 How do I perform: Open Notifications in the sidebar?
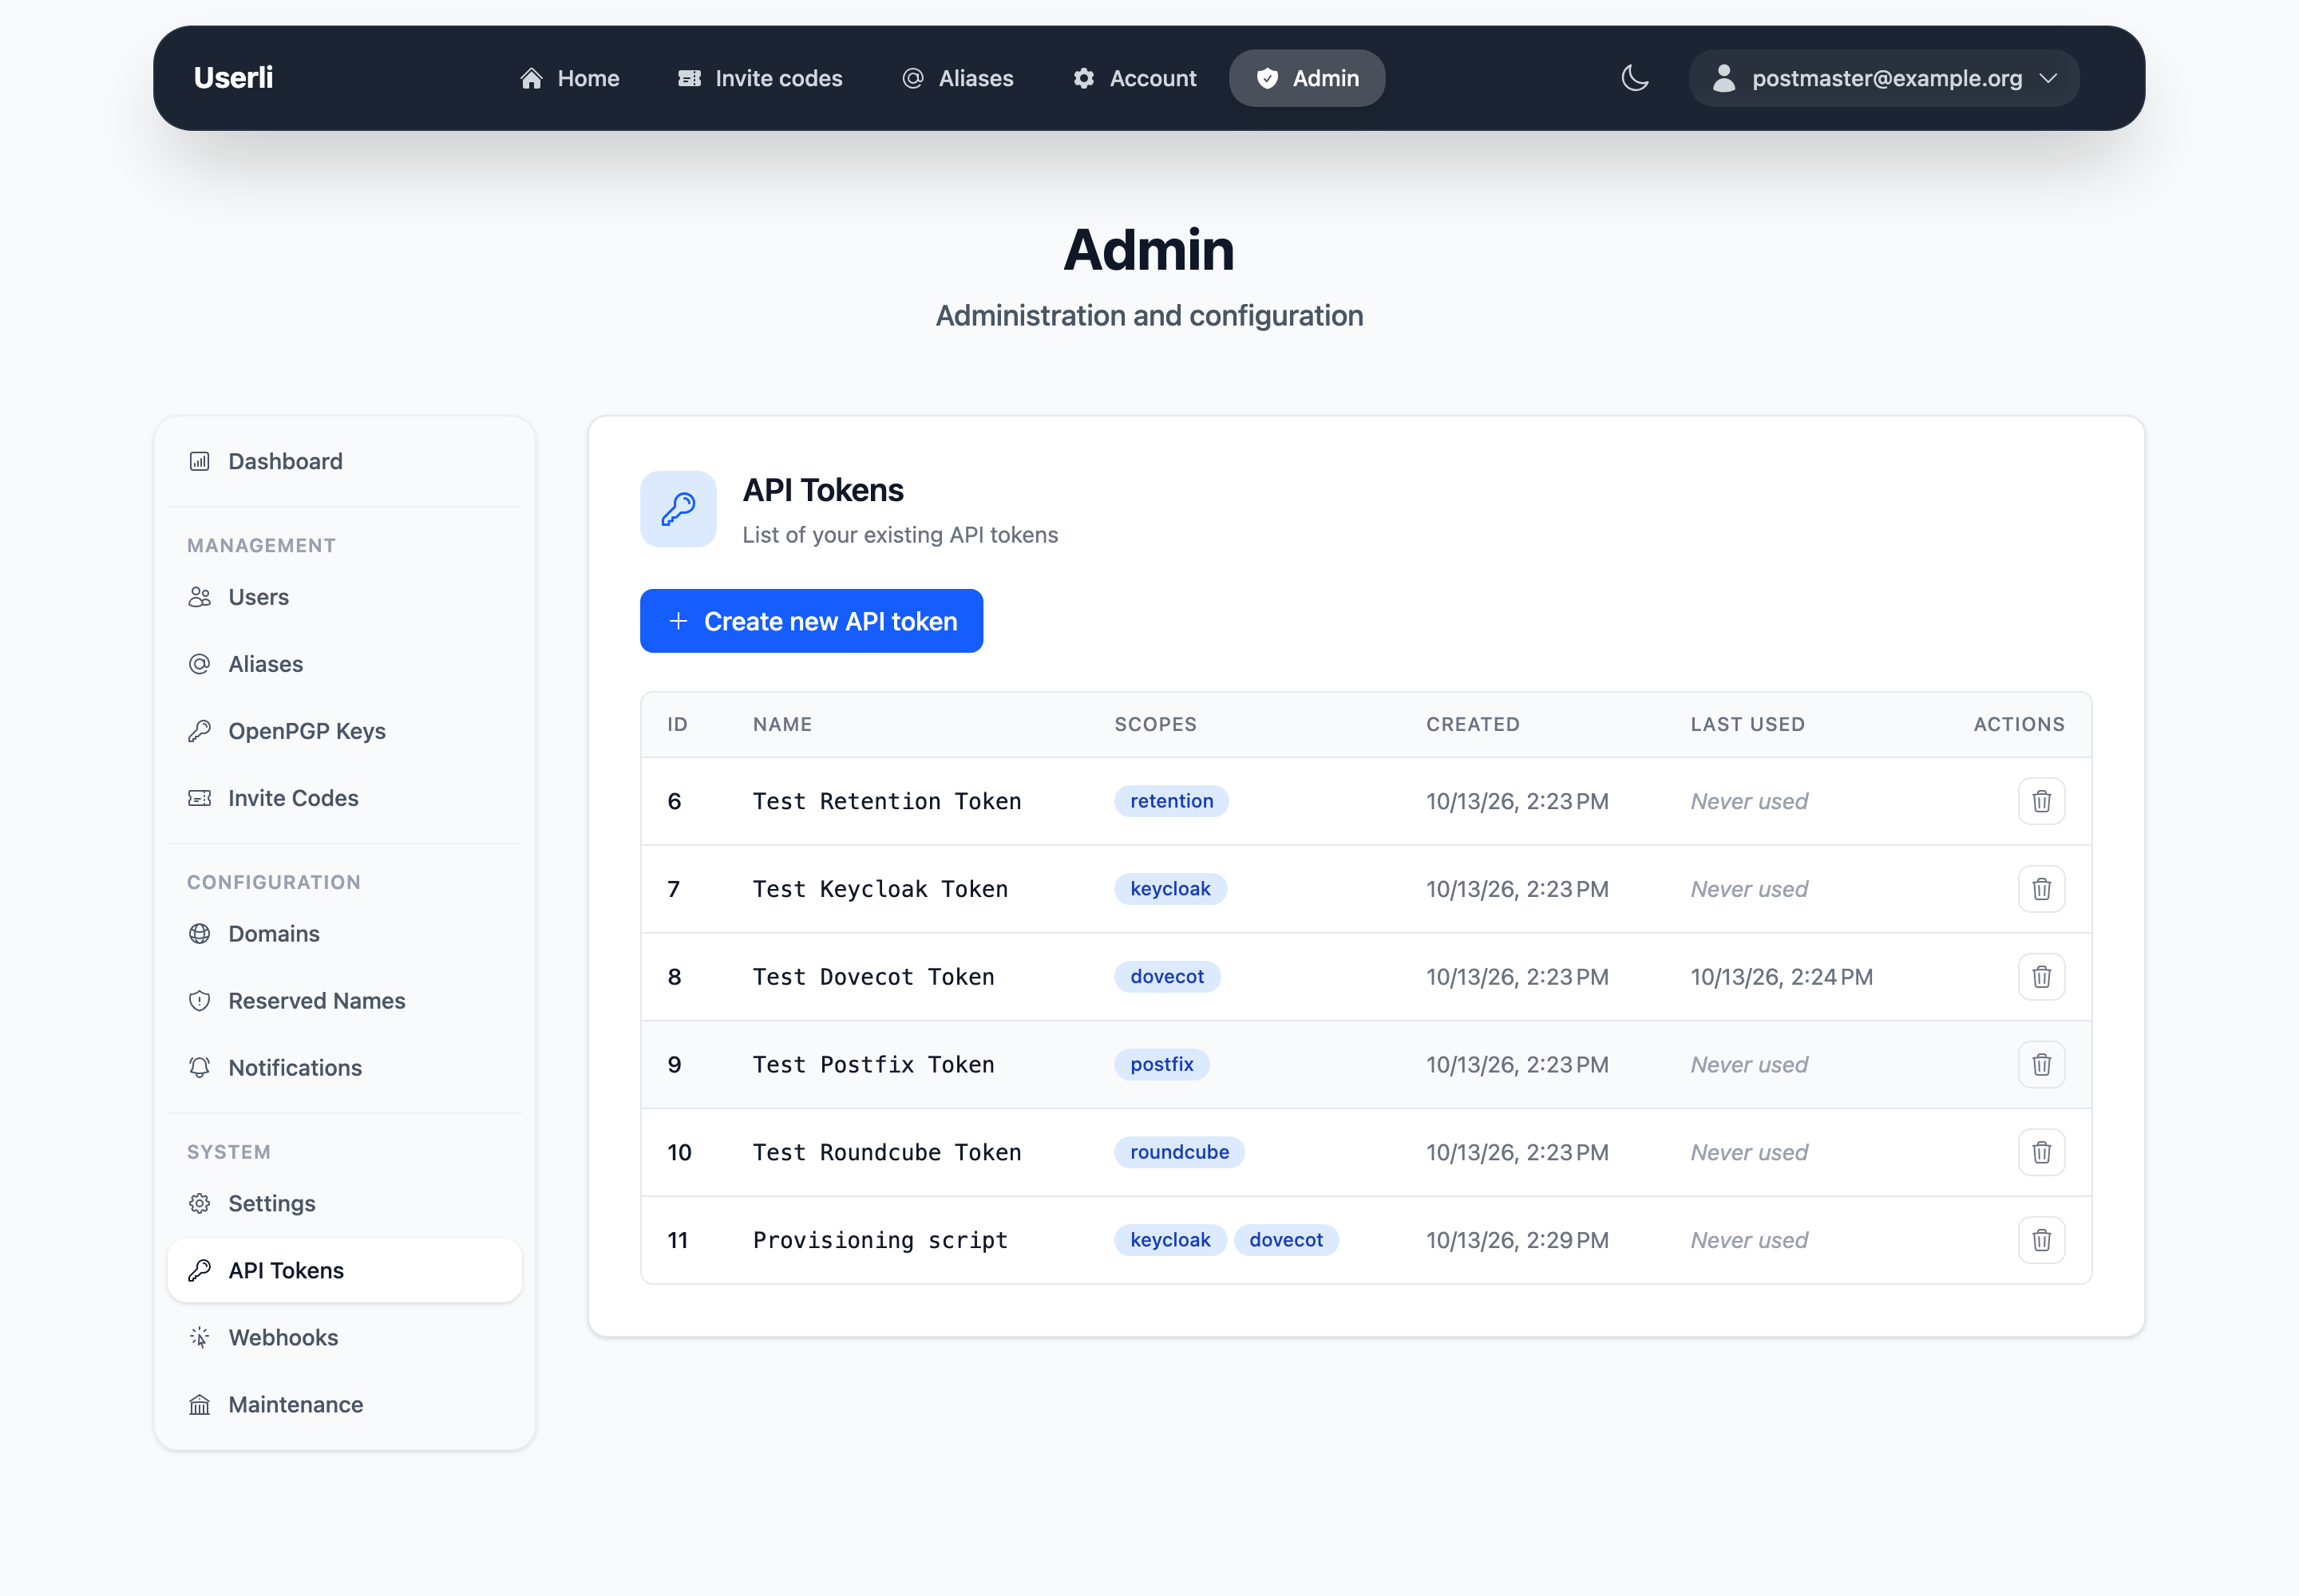click(x=345, y=1068)
